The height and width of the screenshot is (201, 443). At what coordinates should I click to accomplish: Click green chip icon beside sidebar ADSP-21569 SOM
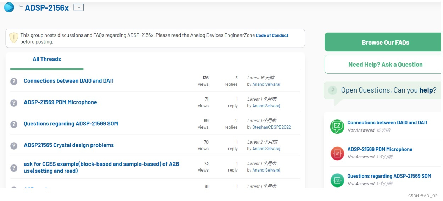[x=337, y=180]
